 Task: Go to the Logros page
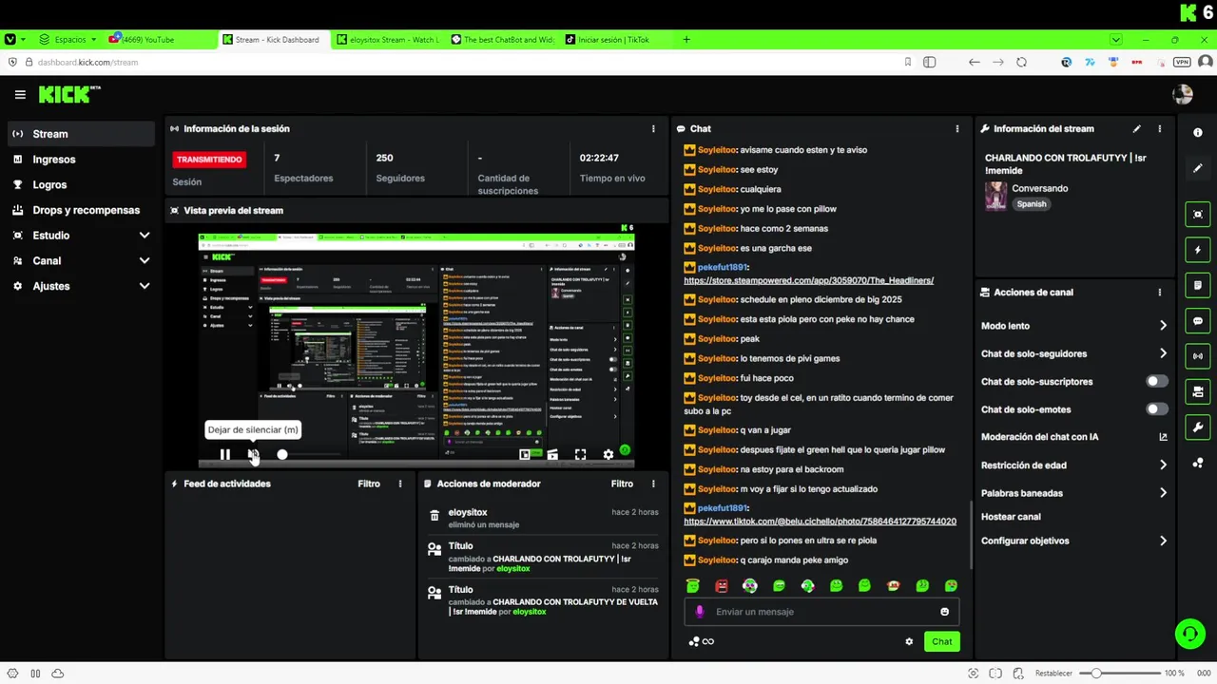81,184
